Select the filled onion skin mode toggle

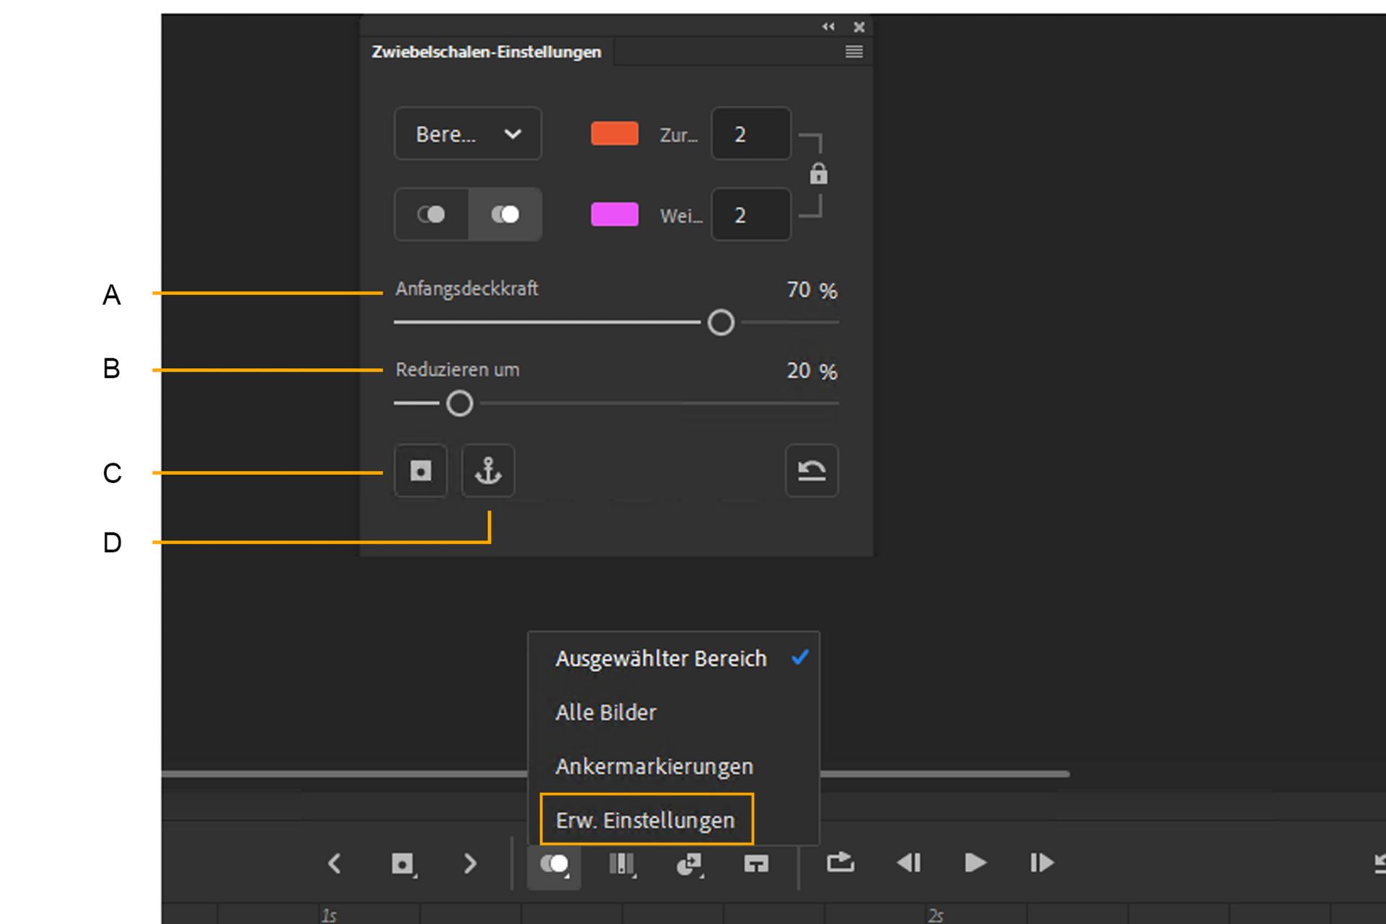click(505, 214)
